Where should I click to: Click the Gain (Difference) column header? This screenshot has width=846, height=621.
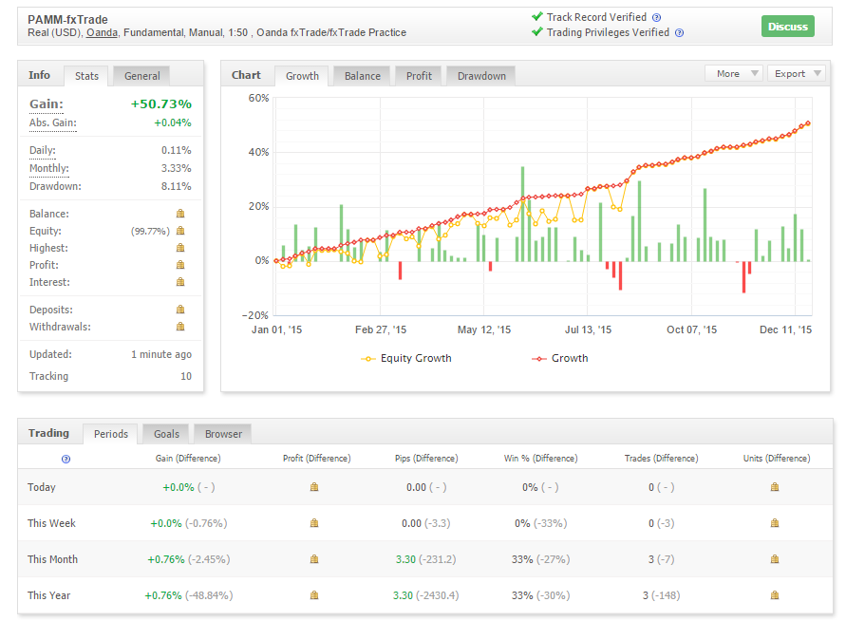(188, 458)
